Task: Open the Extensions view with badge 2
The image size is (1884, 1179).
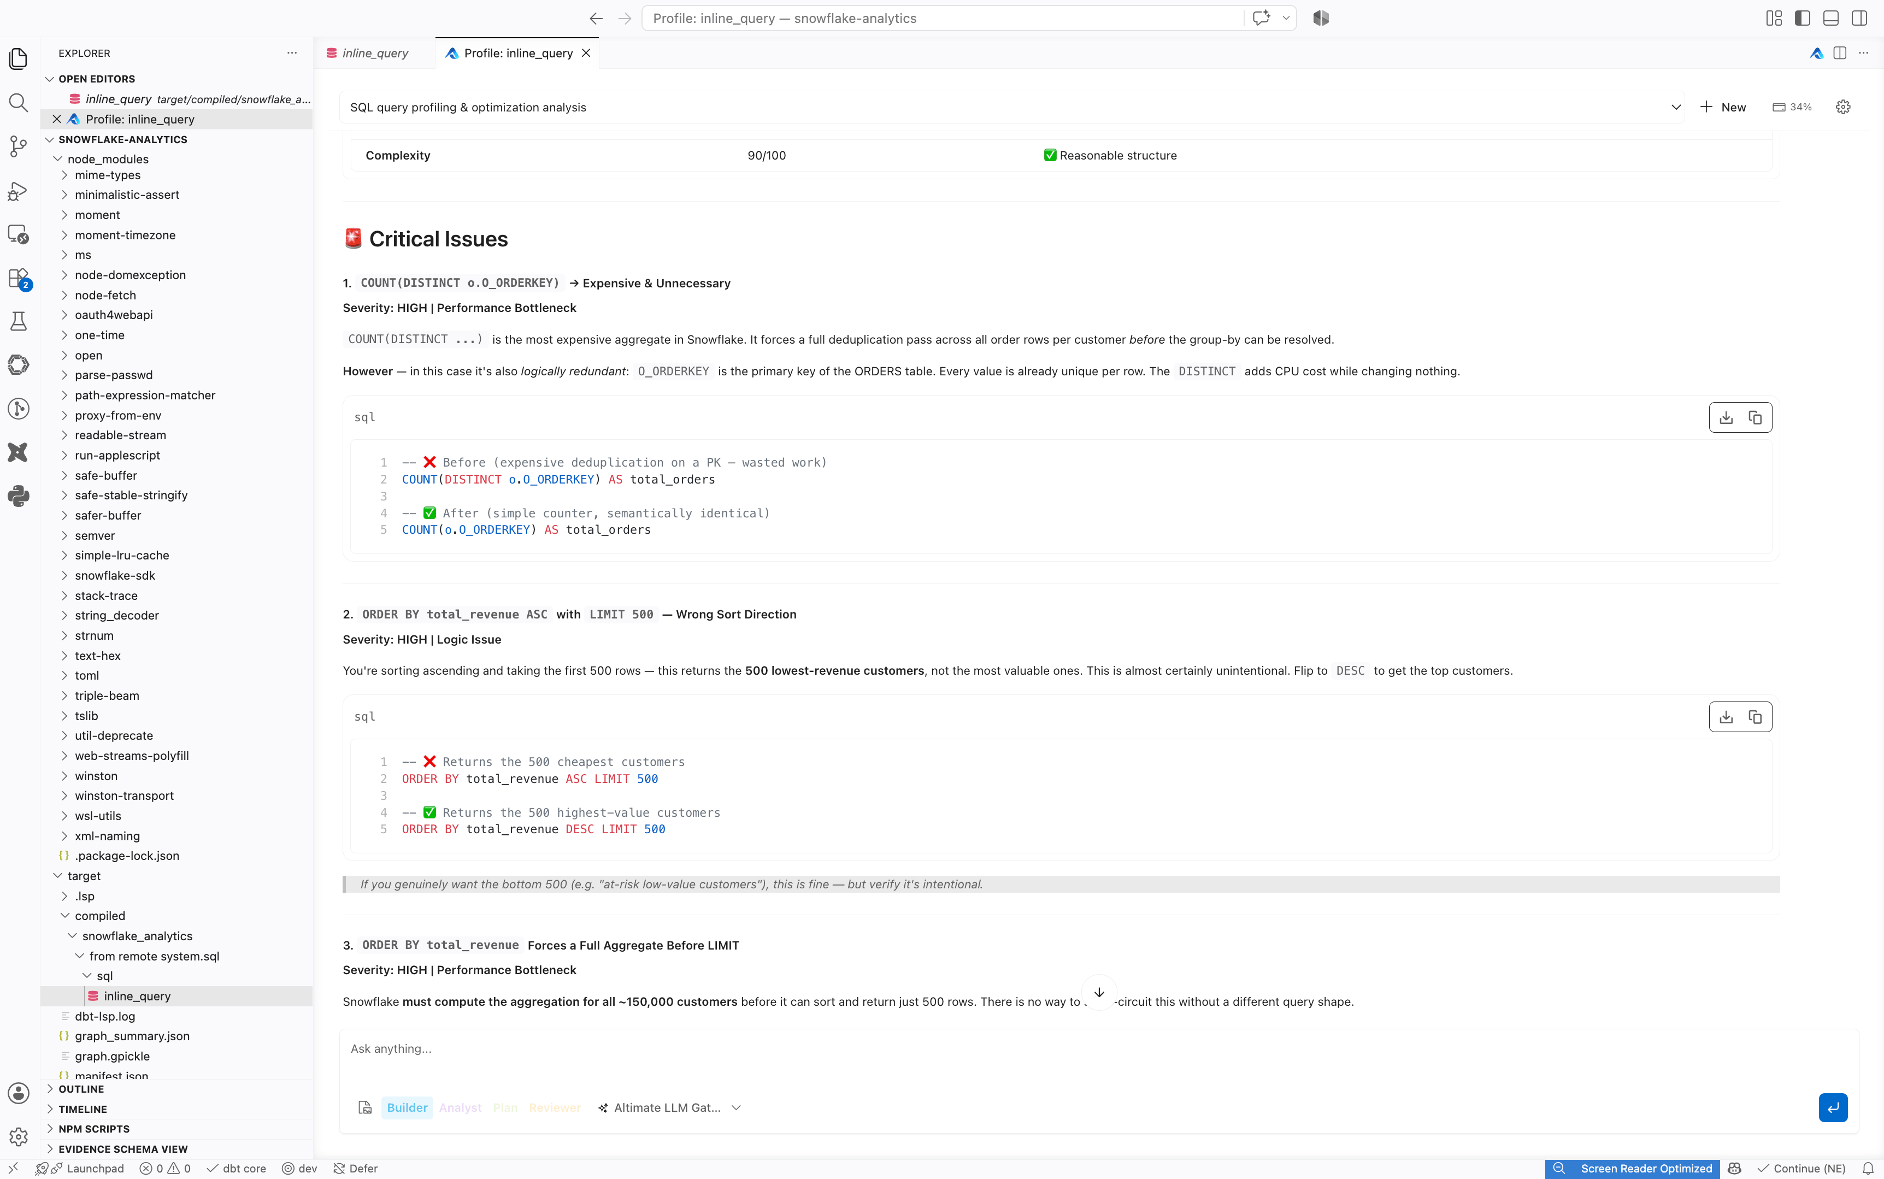Action: click(x=19, y=279)
